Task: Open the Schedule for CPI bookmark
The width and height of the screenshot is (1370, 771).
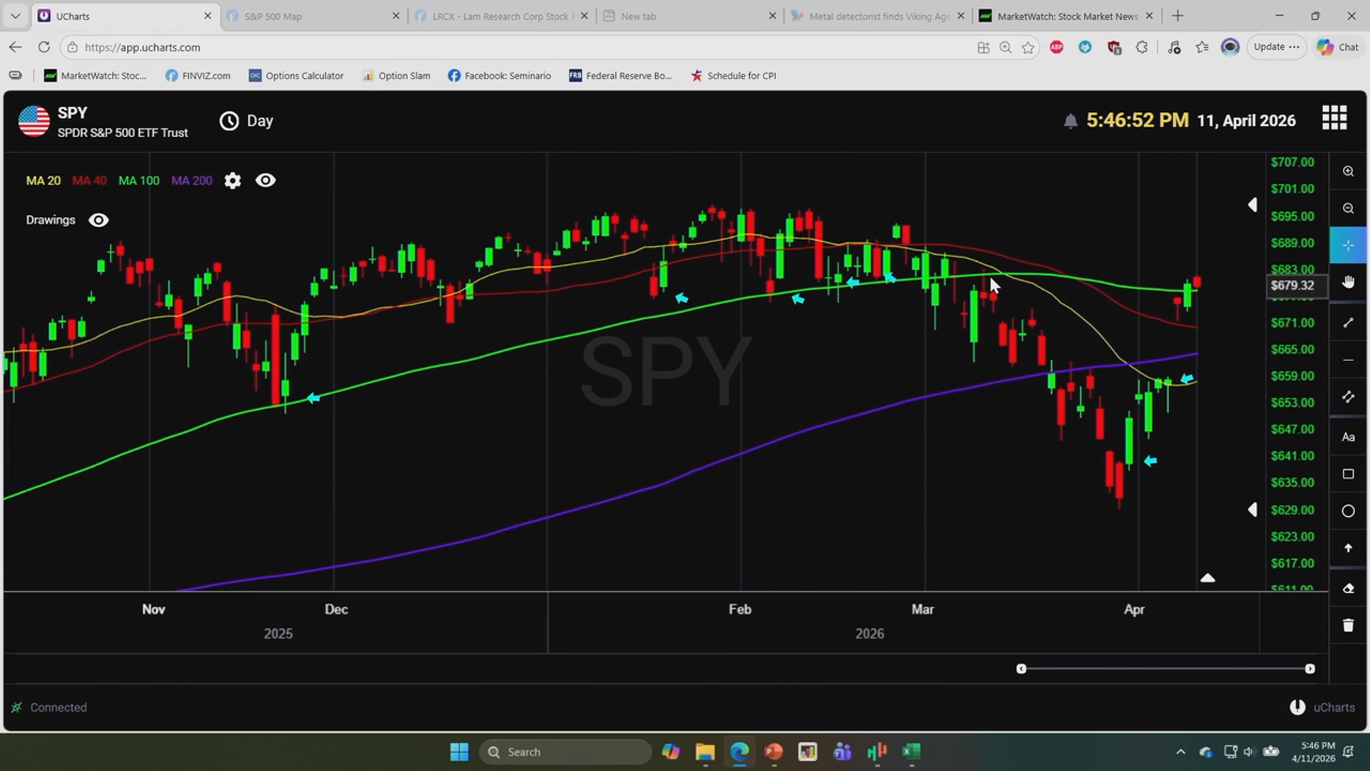Action: tap(734, 76)
